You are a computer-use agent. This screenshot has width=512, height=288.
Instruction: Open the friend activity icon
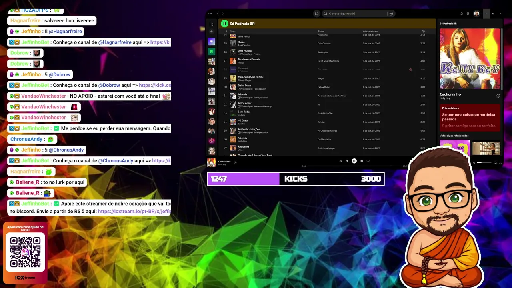[x=468, y=14]
